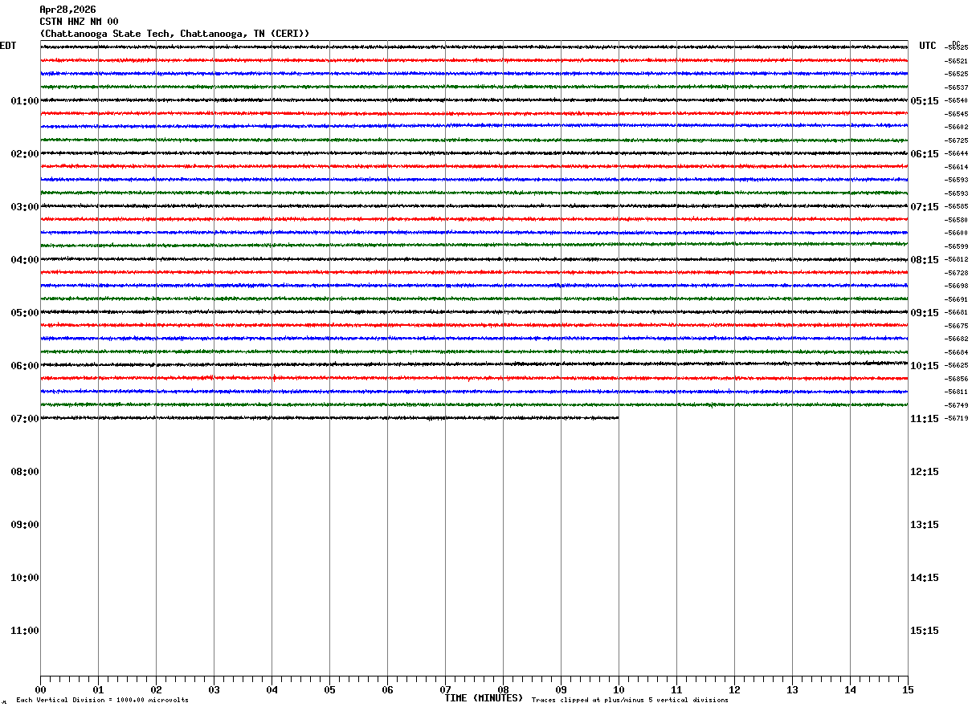This screenshot has height=711, width=972.
Task: Click the 12 minute axis tick label
Action: (x=734, y=689)
